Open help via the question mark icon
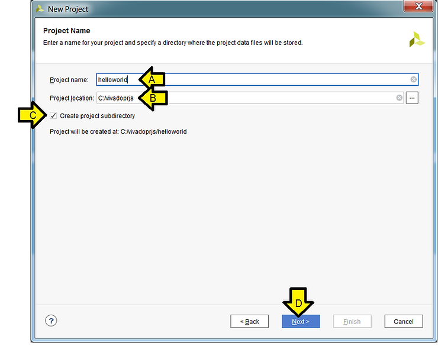This screenshot has height=359, width=438. (x=51, y=321)
